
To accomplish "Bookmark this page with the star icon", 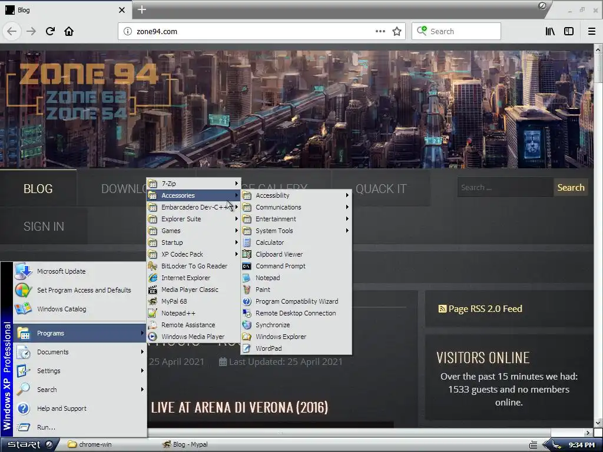I will (x=397, y=31).
